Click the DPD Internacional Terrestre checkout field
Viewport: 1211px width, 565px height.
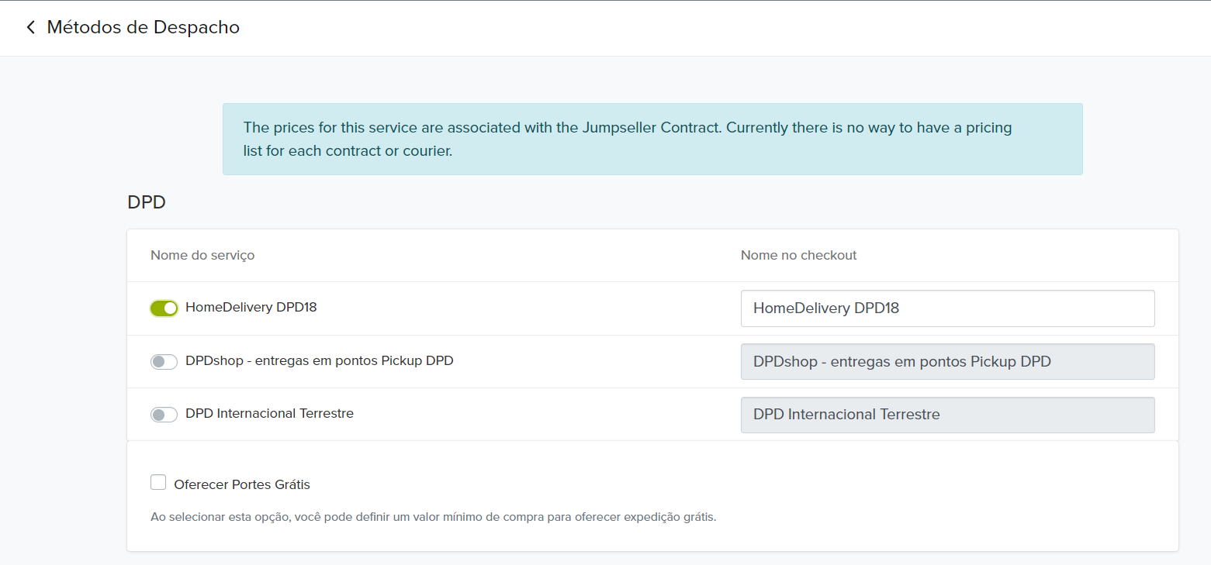click(x=947, y=415)
